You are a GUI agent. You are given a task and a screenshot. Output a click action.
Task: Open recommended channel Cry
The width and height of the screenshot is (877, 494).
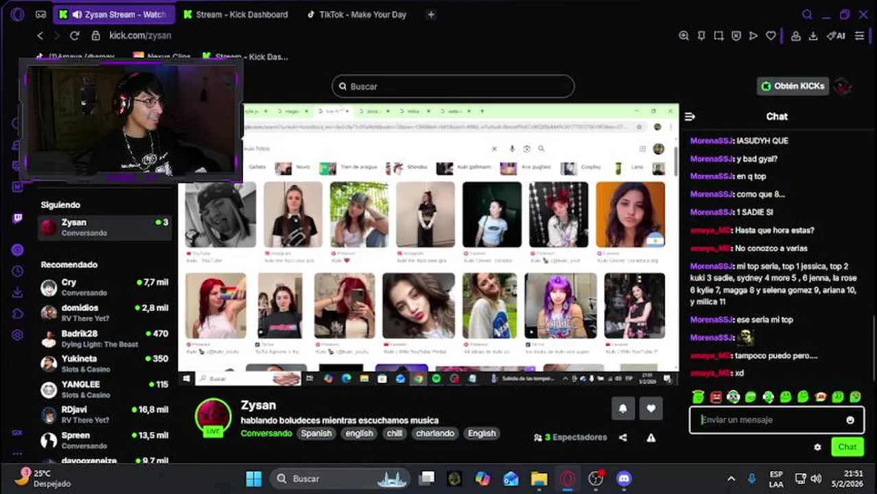pyautogui.click(x=105, y=287)
